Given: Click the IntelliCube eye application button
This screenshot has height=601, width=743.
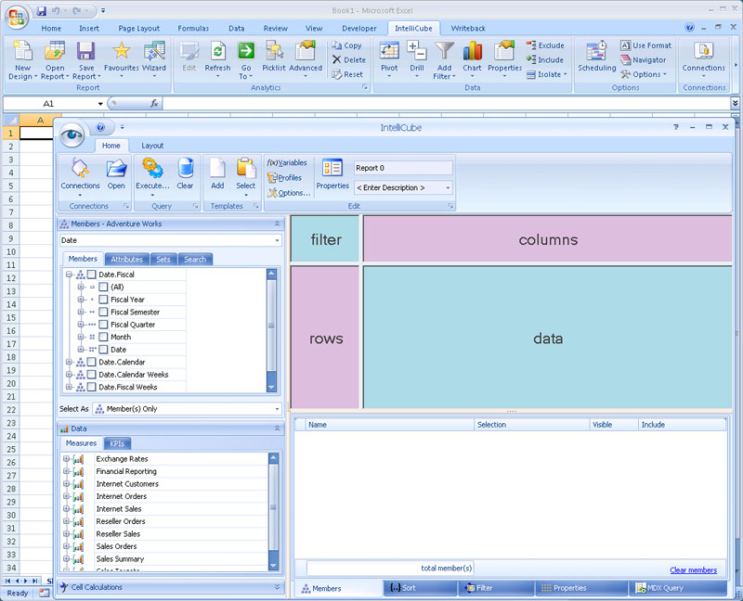Looking at the screenshot, I should point(72,135).
